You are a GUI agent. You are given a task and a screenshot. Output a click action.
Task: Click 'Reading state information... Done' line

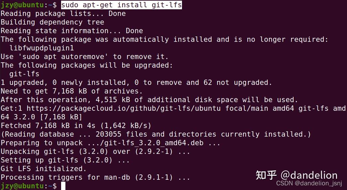point(72,31)
